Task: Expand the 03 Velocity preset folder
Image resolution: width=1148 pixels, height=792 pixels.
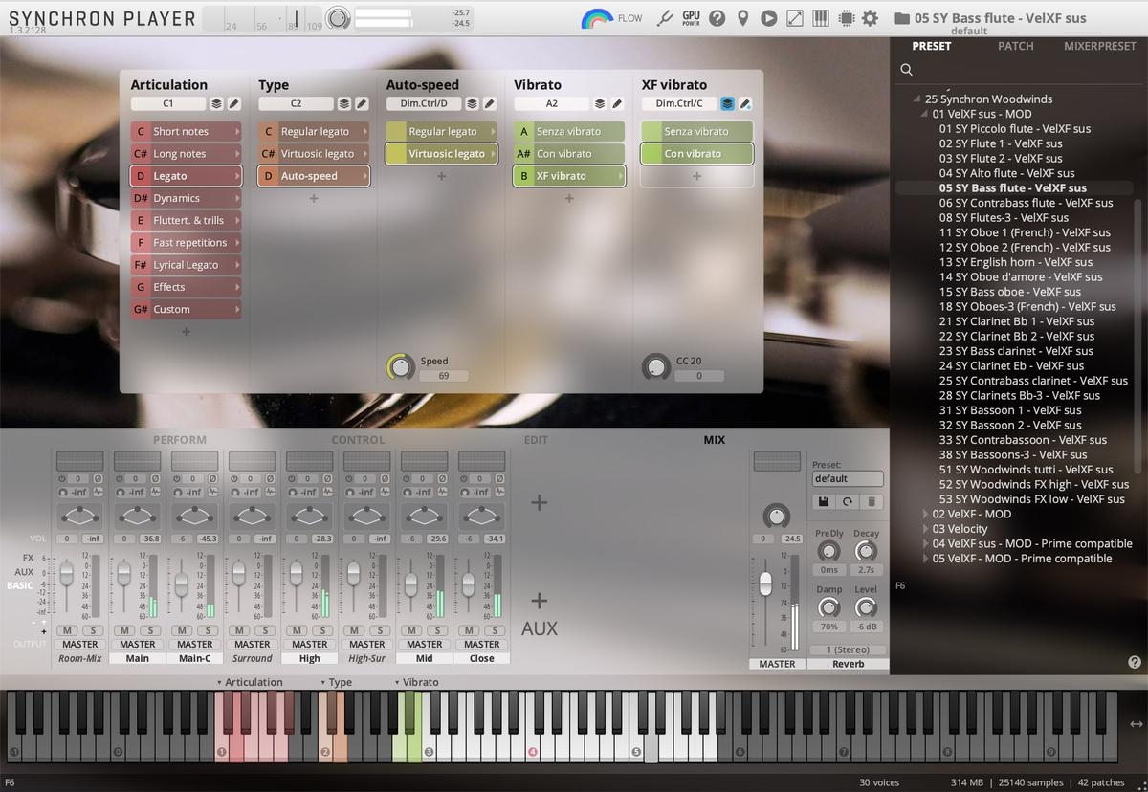Action: point(925,529)
